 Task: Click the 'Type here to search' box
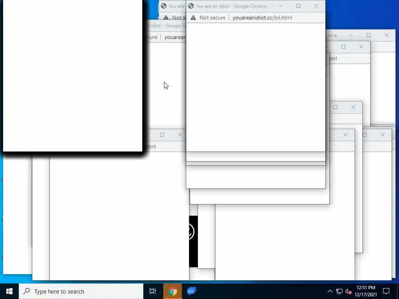(81, 291)
